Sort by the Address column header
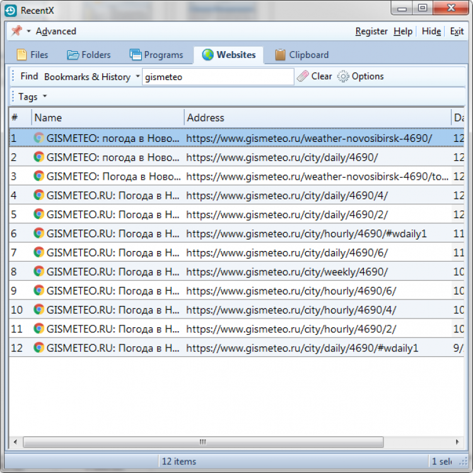The image size is (473, 473). click(x=317, y=117)
